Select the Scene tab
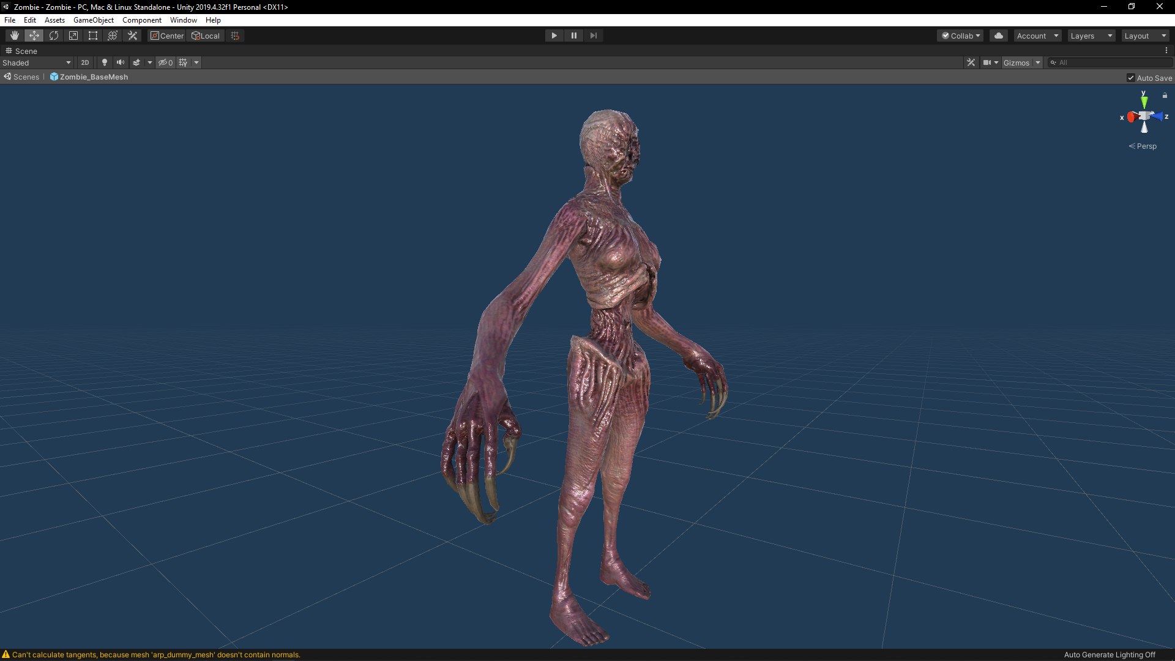This screenshot has height=661, width=1175. (21, 51)
